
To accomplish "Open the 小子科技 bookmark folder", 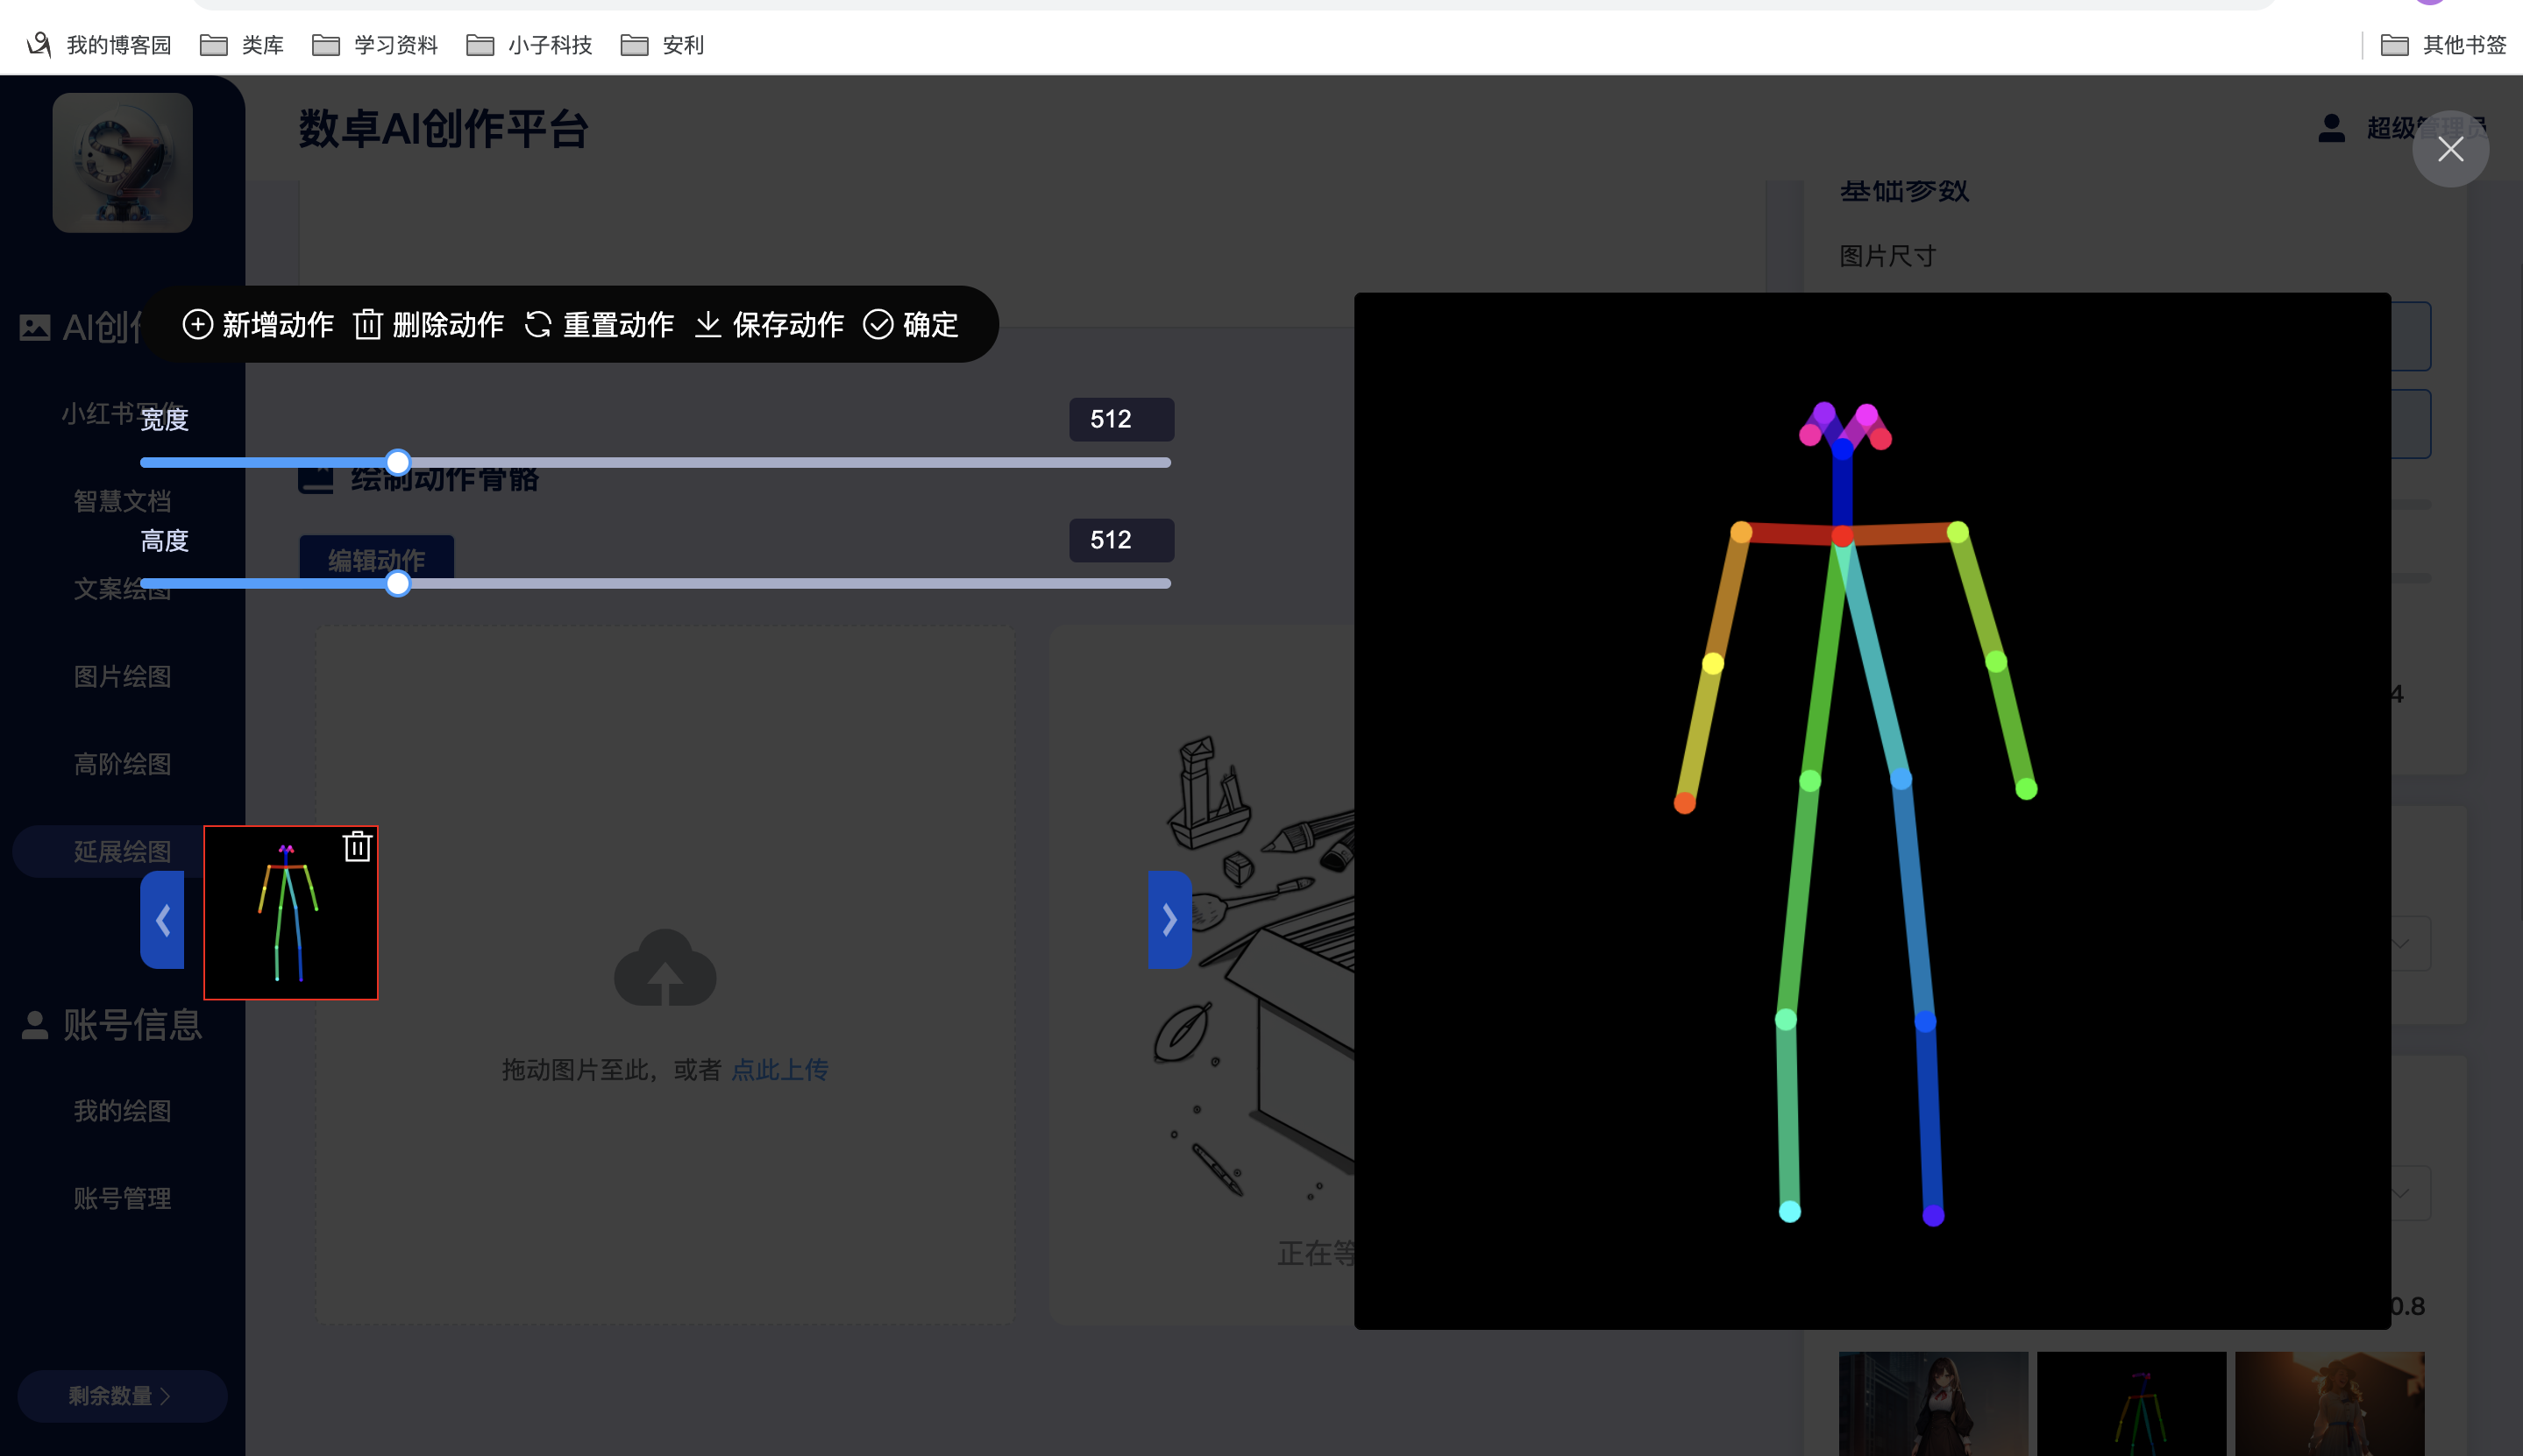I will point(529,45).
